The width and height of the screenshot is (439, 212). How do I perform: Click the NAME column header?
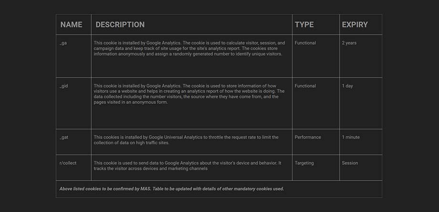click(71, 25)
